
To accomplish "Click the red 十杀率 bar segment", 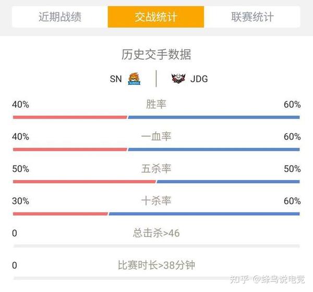I will pos(61,214).
